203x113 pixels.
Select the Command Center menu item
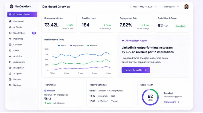tap(22, 14)
